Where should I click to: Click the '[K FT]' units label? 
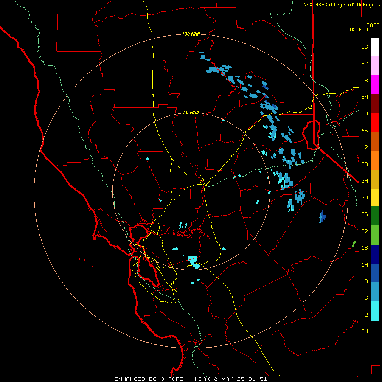(359, 29)
